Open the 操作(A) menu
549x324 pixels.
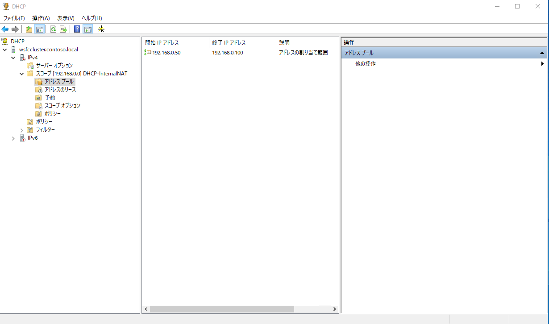click(41, 18)
